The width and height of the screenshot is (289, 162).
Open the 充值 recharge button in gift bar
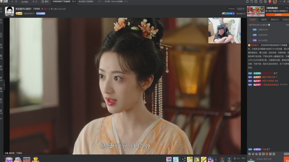pyautogui.click(x=222, y=159)
